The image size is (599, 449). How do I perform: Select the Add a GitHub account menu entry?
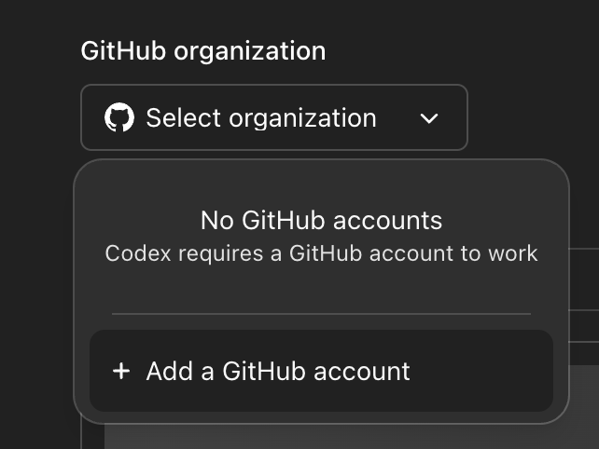pyautogui.click(x=321, y=371)
